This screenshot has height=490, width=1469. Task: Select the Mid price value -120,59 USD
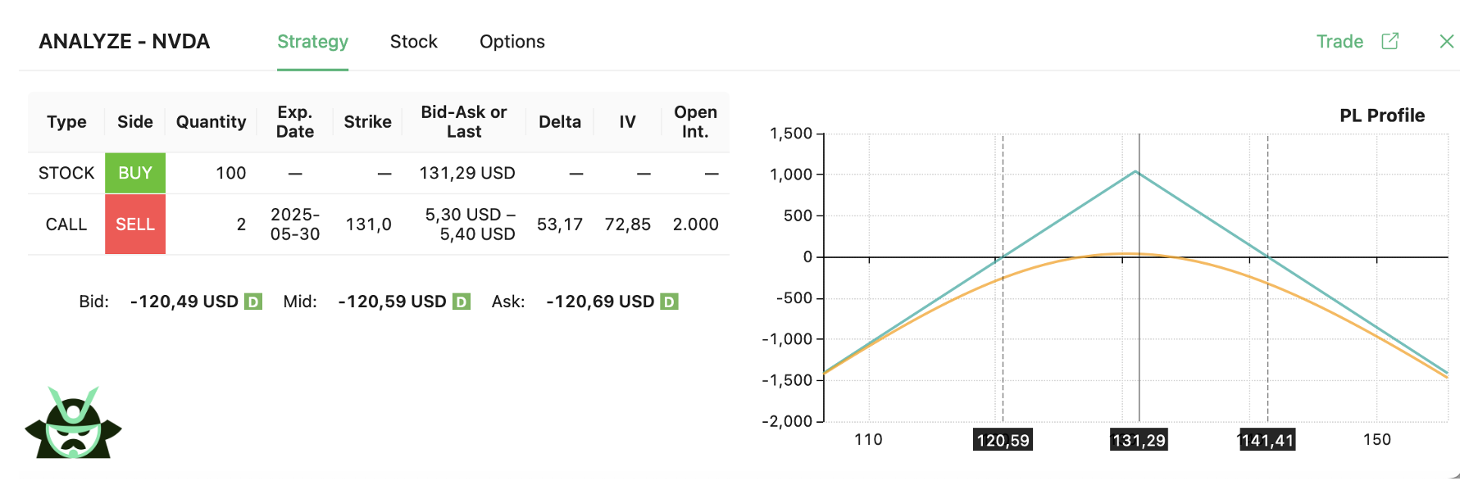[392, 301]
